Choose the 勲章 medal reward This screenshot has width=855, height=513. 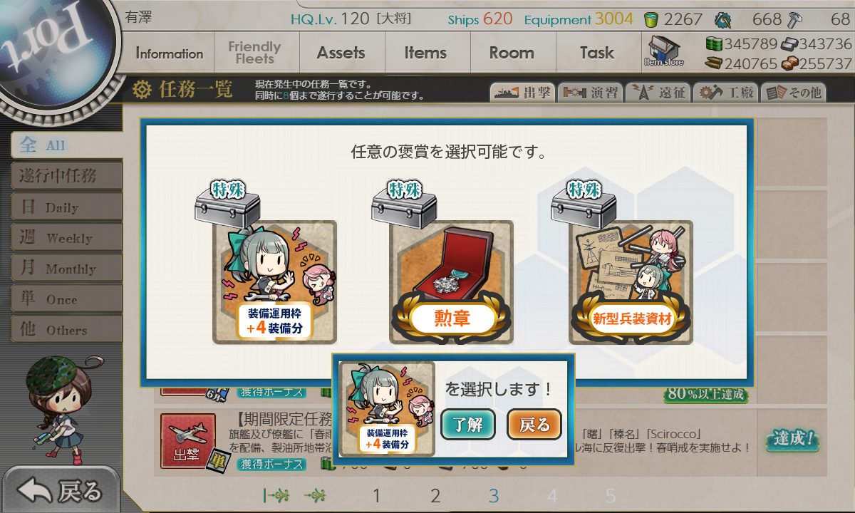(x=452, y=282)
